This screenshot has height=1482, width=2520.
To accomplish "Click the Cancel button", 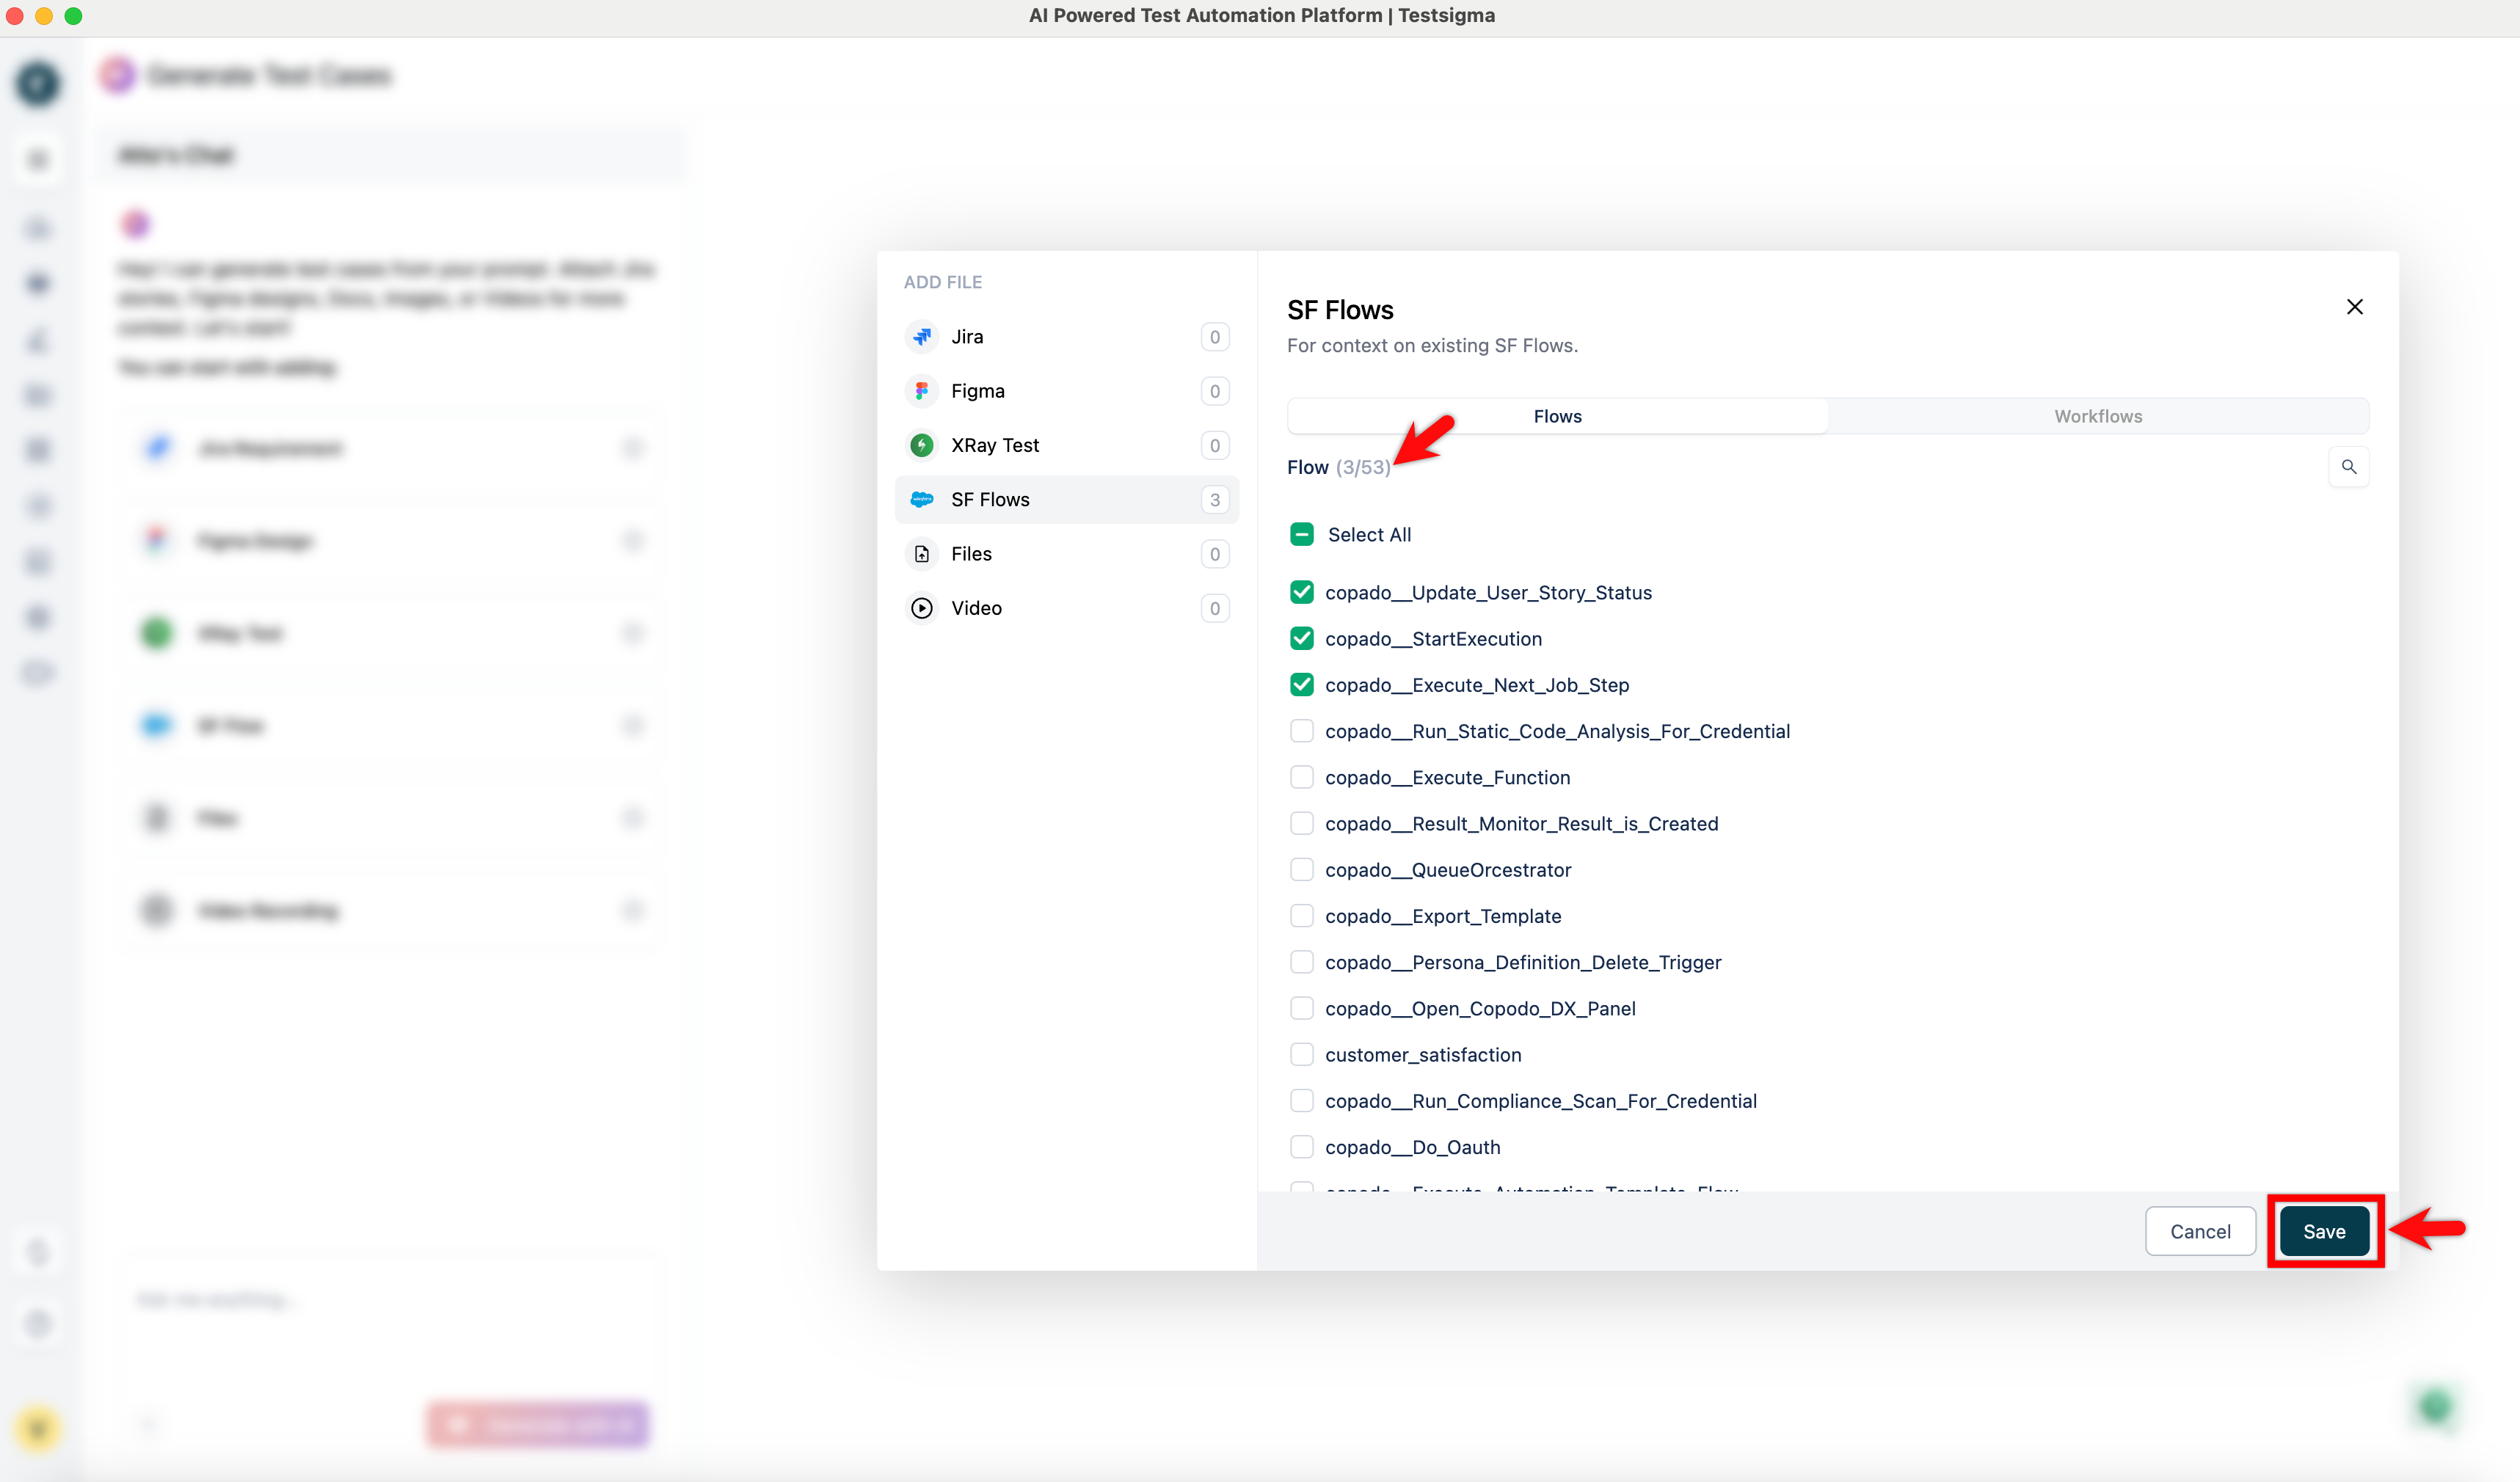I will tap(2199, 1231).
